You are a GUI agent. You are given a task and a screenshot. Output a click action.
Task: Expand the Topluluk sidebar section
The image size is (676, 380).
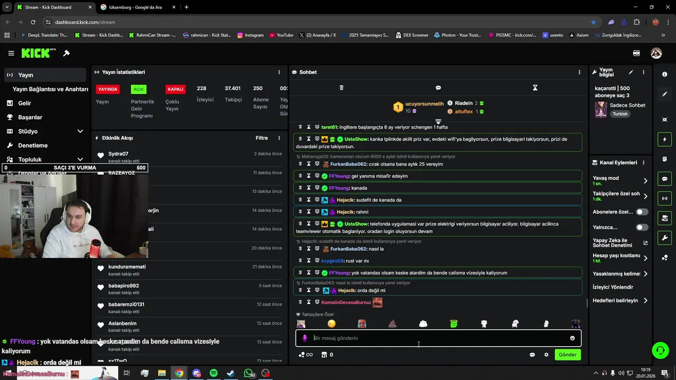[x=80, y=159]
